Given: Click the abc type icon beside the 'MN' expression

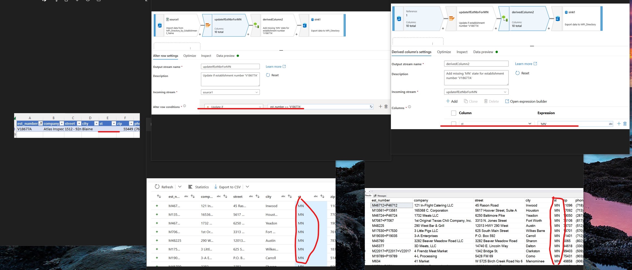Looking at the screenshot, I should [x=611, y=124].
